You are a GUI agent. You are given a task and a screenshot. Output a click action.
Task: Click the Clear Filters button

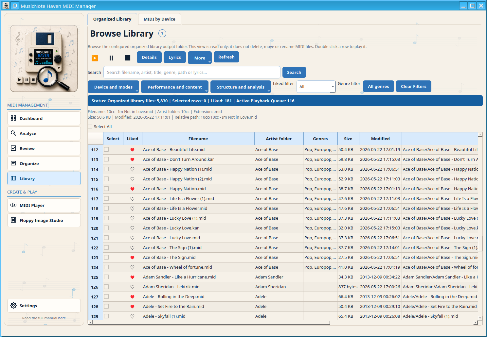[414, 86]
